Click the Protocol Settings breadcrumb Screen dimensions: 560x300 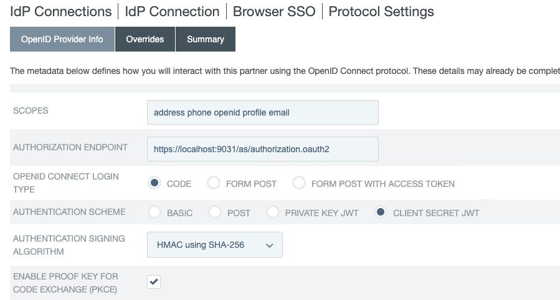coord(381,11)
